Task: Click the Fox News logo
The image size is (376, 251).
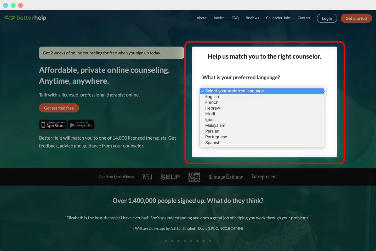Action: click(194, 177)
